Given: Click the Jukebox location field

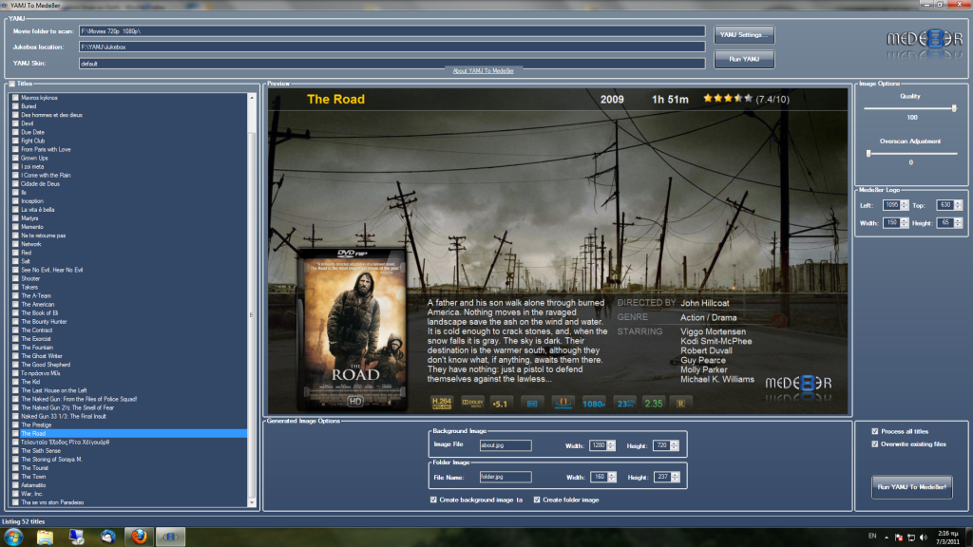Looking at the screenshot, I should pyautogui.click(x=392, y=47).
